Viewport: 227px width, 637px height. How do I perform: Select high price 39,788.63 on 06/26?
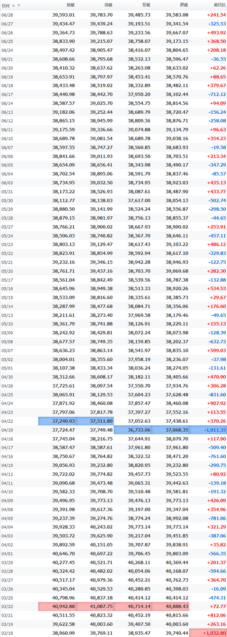pos(101,32)
